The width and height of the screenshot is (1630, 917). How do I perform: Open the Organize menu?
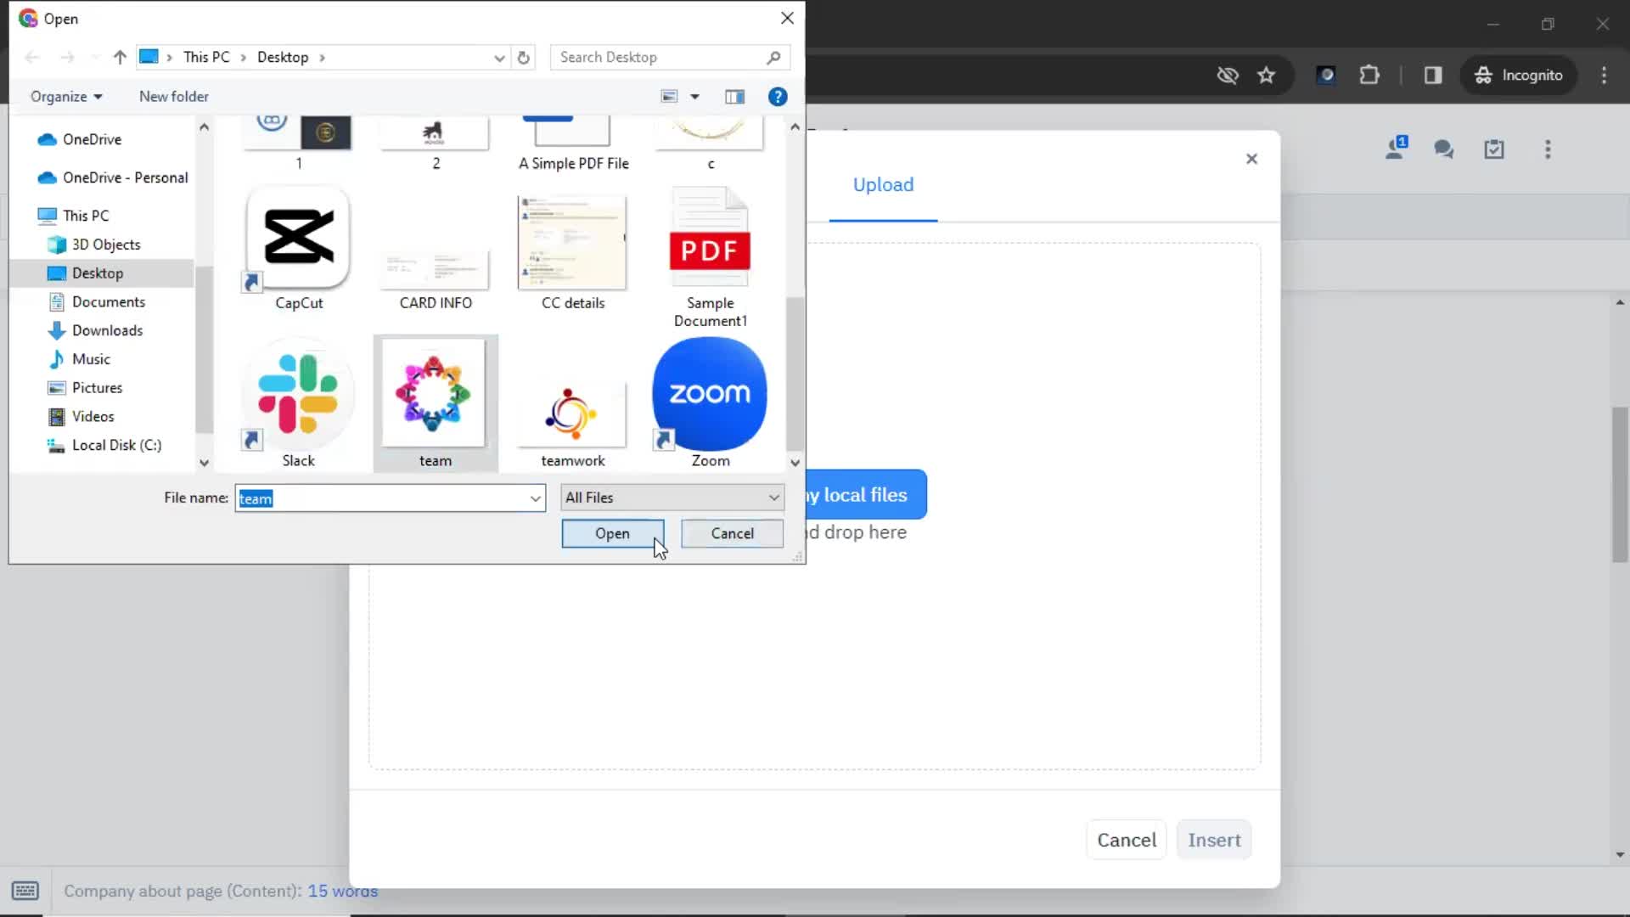click(66, 97)
